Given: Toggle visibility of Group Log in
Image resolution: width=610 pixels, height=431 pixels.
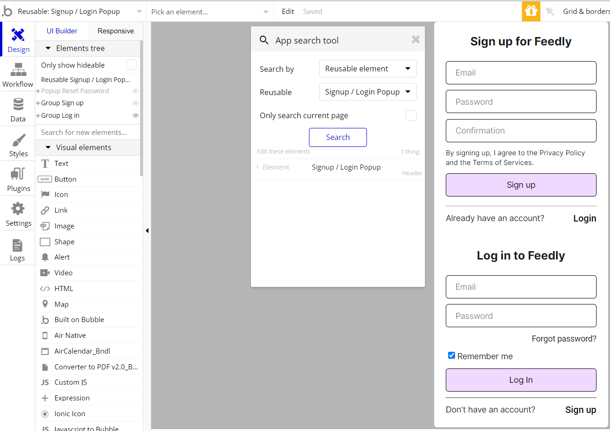Looking at the screenshot, I should point(135,116).
